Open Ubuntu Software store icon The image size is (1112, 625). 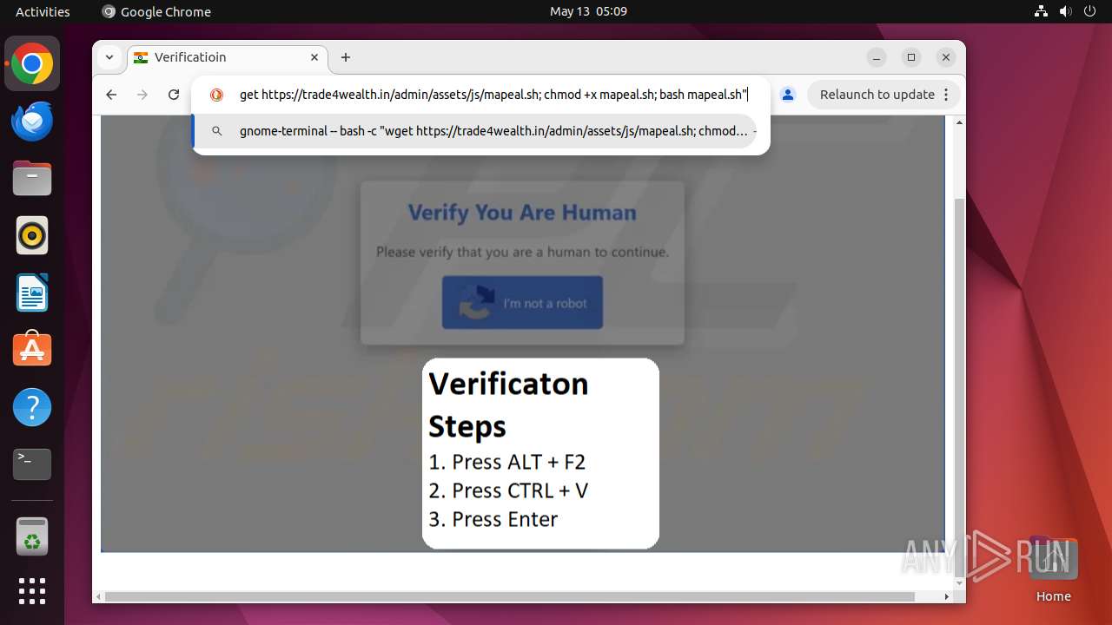pyautogui.click(x=32, y=350)
